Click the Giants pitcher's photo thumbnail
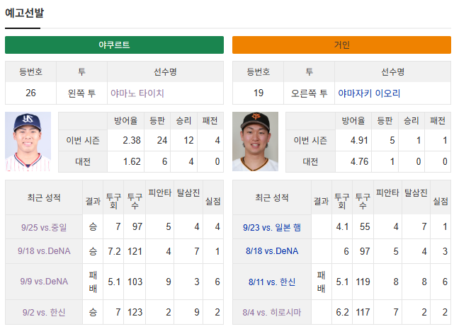The height and width of the screenshot is (329, 454). coord(255,142)
